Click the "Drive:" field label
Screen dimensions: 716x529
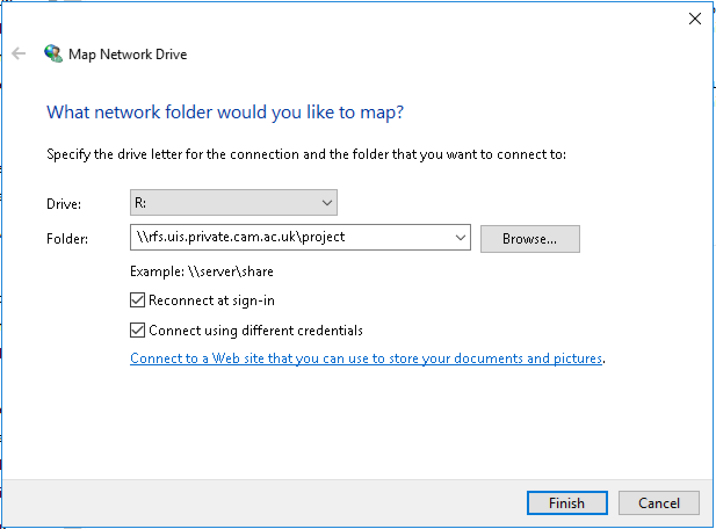[64, 204]
